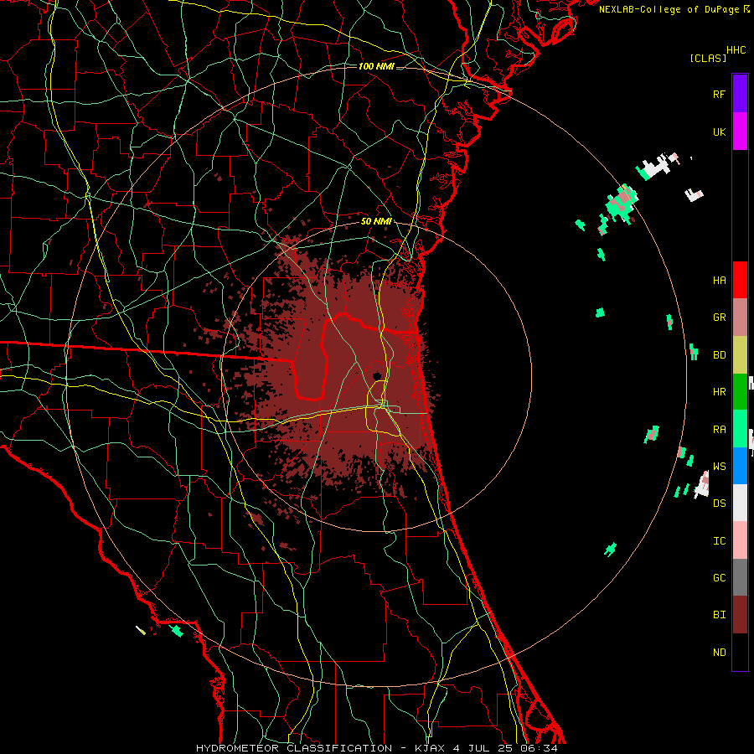Click the brown BI legend swatch
Viewport: 754px width, 754px height.
[x=740, y=615]
